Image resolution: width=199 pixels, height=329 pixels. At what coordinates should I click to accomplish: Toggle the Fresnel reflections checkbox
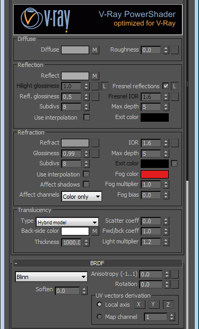pyautogui.click(x=166, y=86)
